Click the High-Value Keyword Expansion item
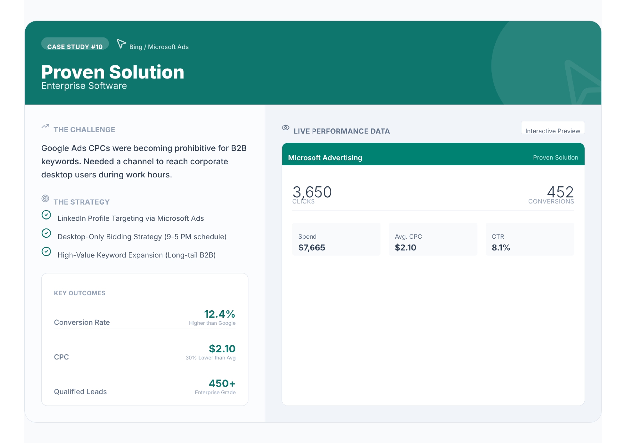Viewport: 626px width, 443px height. tap(136, 255)
